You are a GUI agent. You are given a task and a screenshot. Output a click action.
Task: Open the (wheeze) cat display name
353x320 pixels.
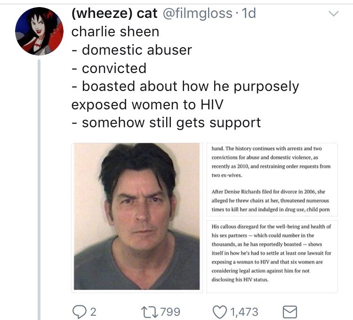114,13
